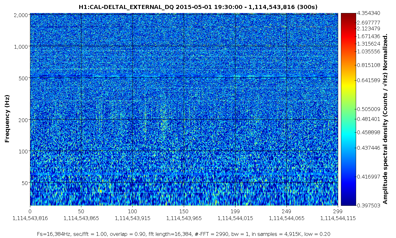Click GPS time 1,114,543,865
Viewport: 396px width, 238px height.
click(81, 218)
